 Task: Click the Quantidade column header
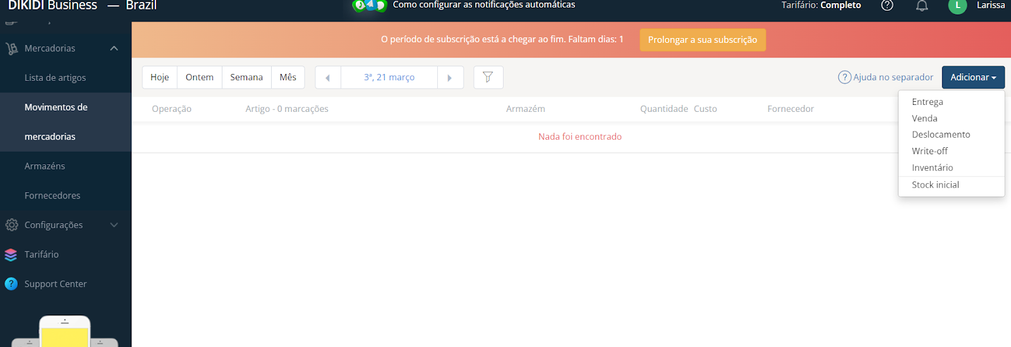tap(664, 109)
